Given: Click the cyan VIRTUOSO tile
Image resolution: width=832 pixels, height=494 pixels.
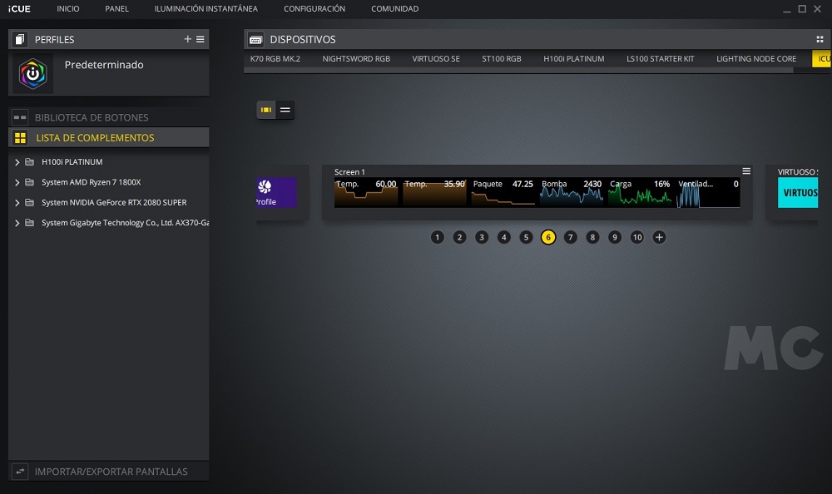Looking at the screenshot, I should pyautogui.click(x=797, y=192).
